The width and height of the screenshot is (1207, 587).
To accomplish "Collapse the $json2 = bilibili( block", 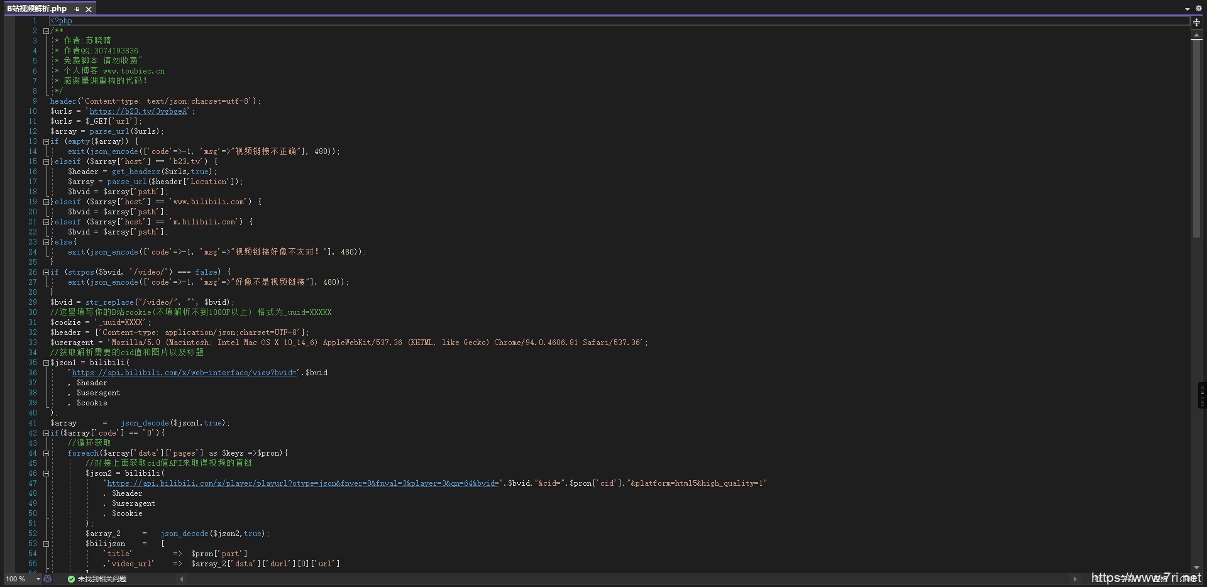I will click(46, 473).
